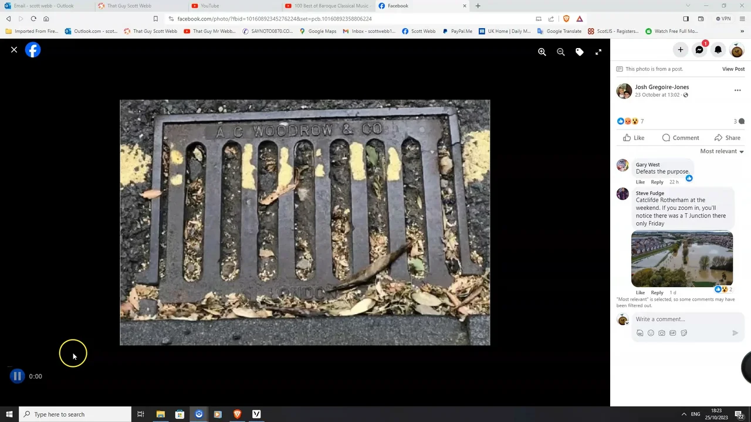Open Facebook Messenger
The height and width of the screenshot is (422, 751).
click(699, 50)
